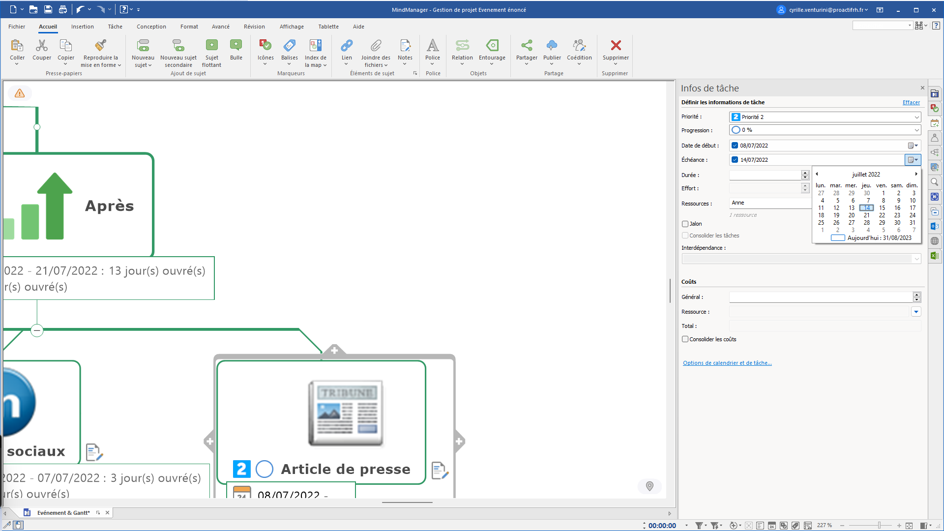Click the red Supprimer delete icon
The width and height of the screenshot is (944, 531).
616,46
